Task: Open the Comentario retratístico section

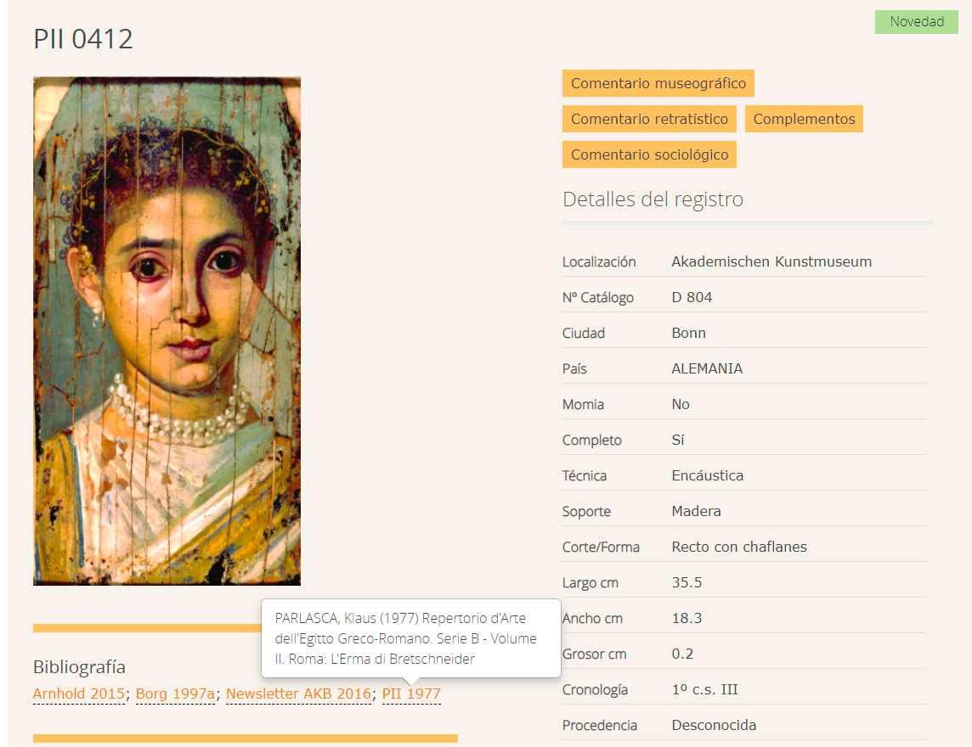Action: (x=649, y=119)
